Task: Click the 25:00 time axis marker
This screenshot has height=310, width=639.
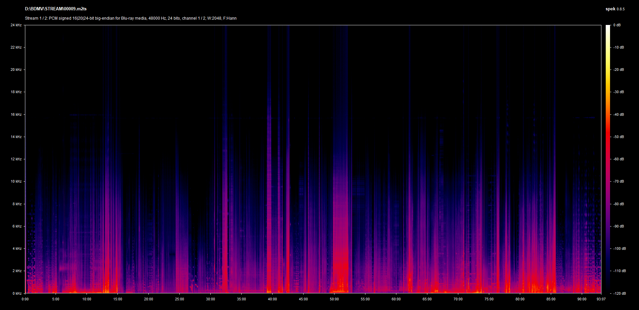Action: [x=179, y=299]
